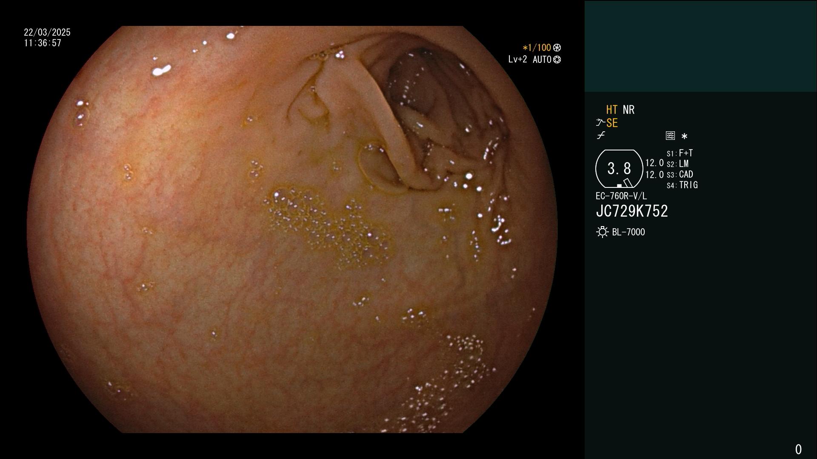
Task: Click the time stamp 11:36:57
Action: (43, 43)
